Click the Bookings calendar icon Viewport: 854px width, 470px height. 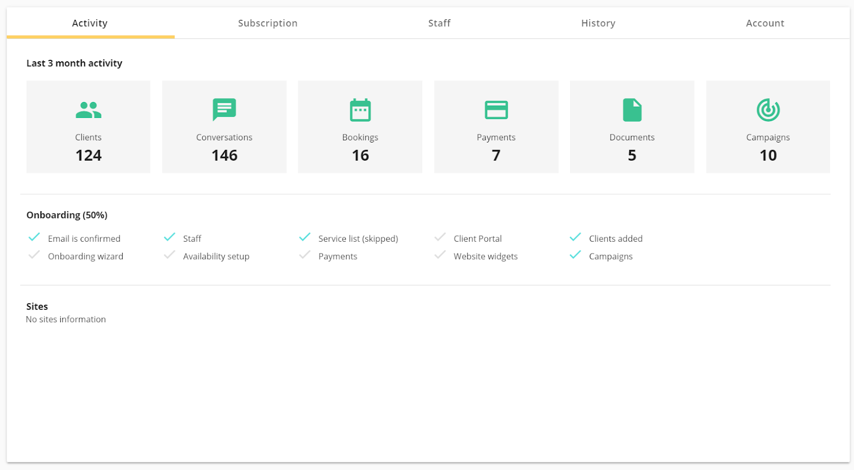[x=360, y=110]
